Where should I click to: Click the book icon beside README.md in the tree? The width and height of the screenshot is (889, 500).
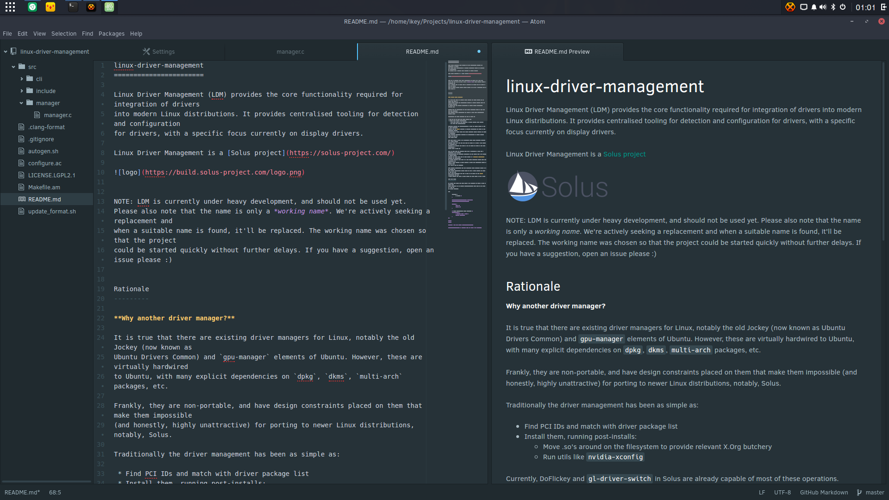point(22,199)
